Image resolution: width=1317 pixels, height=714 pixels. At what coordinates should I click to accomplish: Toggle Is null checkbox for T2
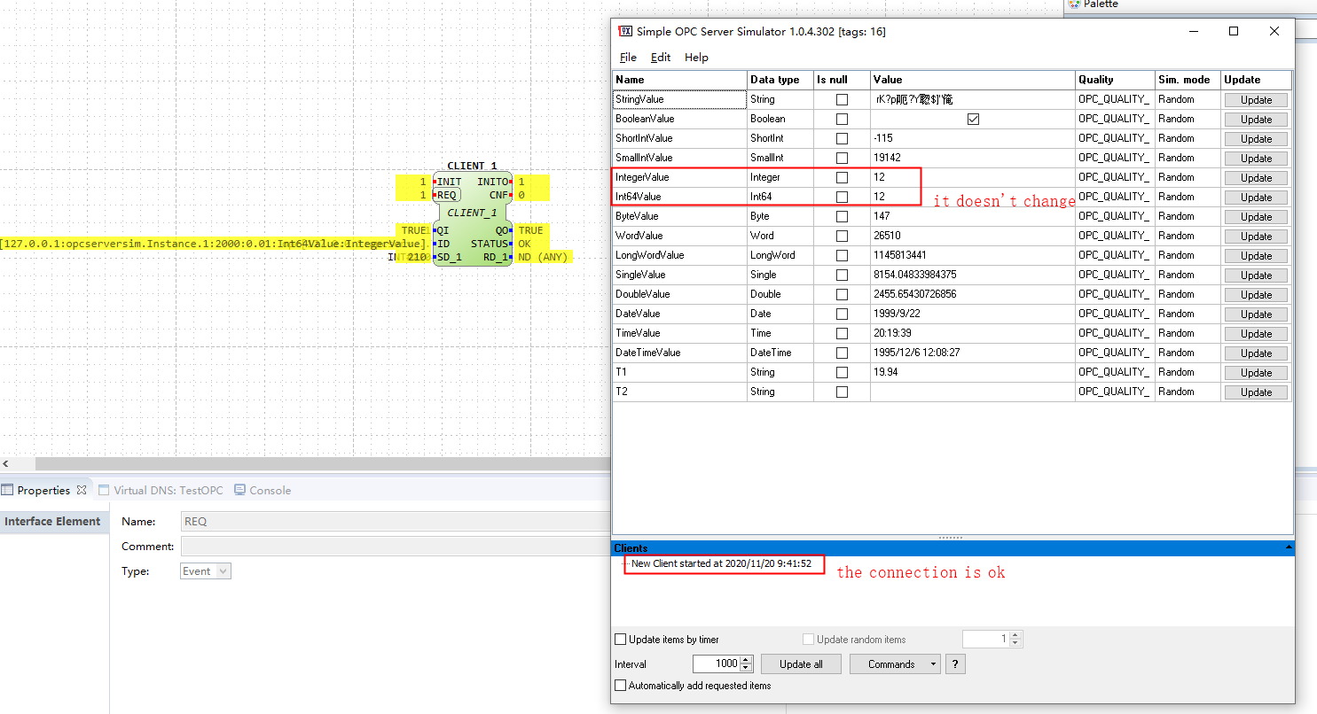coord(842,392)
